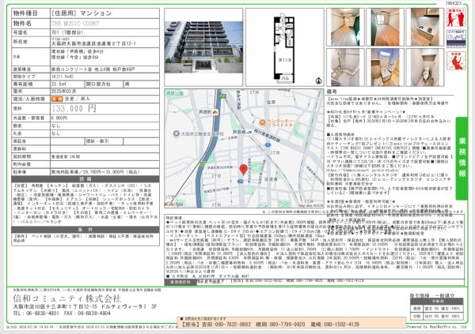Open the washstand photo
Screen dimensions: 475x334
385,67
